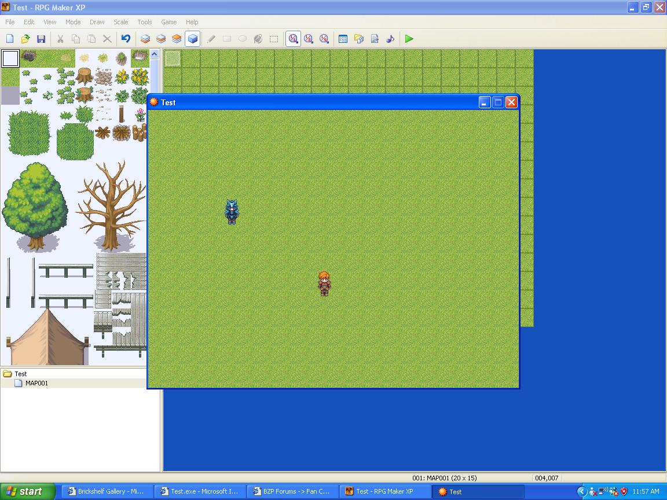The width and height of the screenshot is (667, 500).
Task: Open the Sound Test
Action: (390, 39)
